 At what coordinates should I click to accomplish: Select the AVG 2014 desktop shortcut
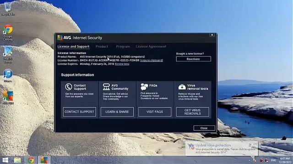[x=8, y=97]
